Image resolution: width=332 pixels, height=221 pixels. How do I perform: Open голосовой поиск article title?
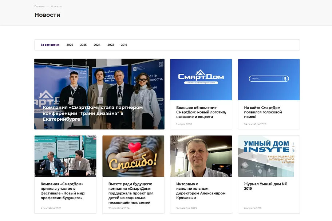coord(263,112)
